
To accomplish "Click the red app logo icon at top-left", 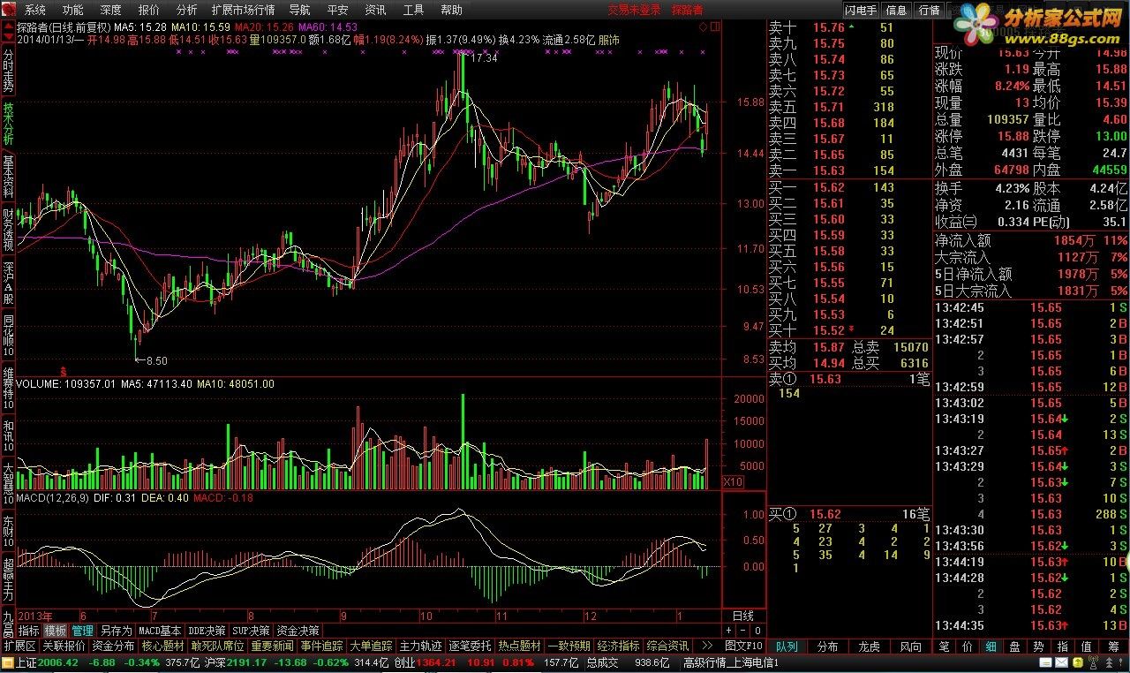I will (x=8, y=10).
